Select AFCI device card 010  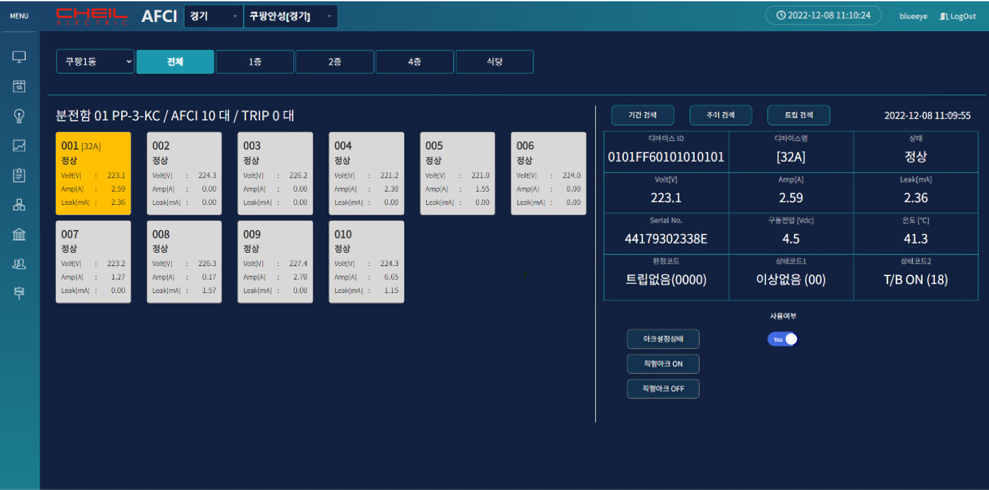[x=366, y=262]
